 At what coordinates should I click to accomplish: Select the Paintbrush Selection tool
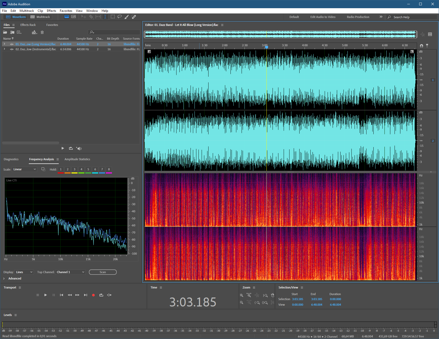pos(127,17)
